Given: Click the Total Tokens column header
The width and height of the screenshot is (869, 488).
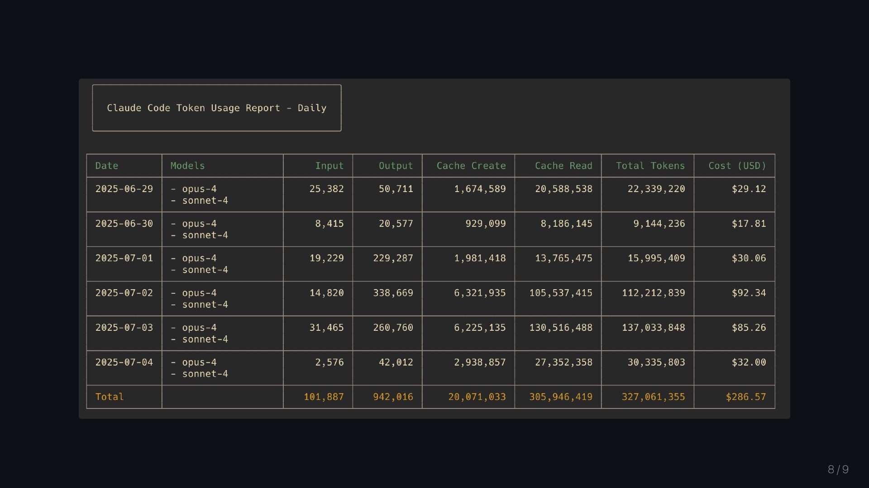Looking at the screenshot, I should (x=650, y=166).
